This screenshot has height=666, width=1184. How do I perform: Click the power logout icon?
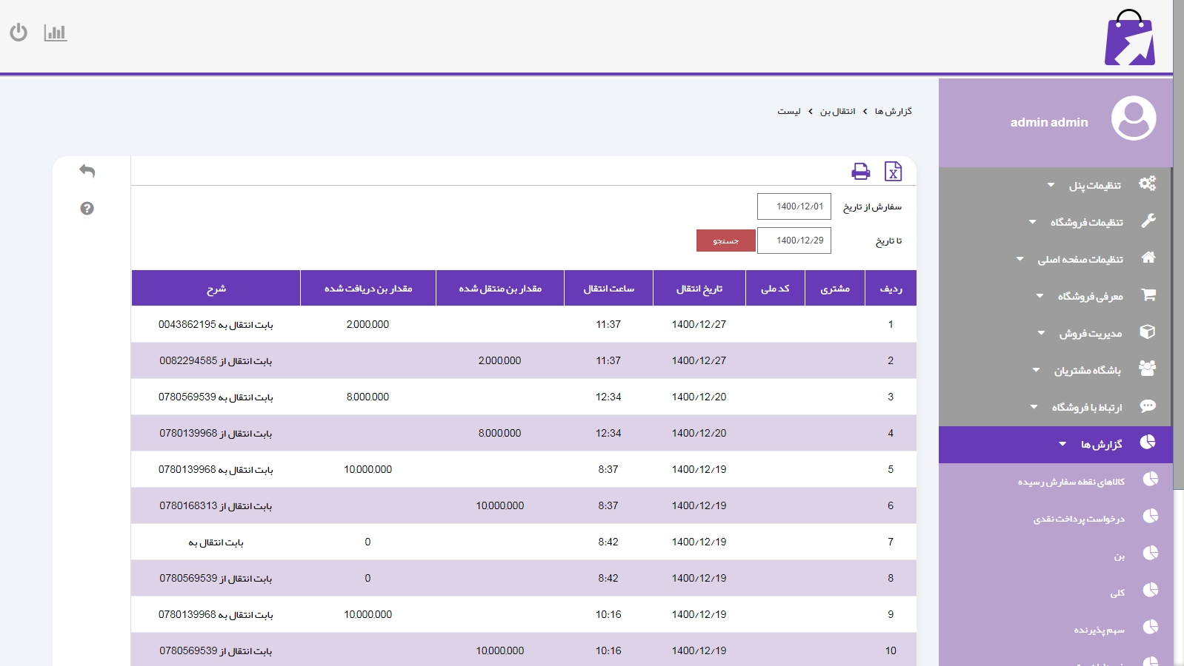coord(19,33)
